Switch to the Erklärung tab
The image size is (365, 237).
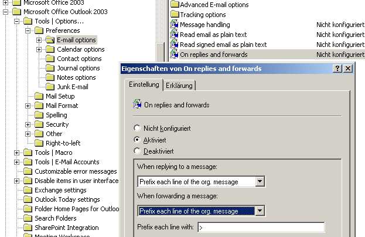pyautogui.click(x=179, y=86)
